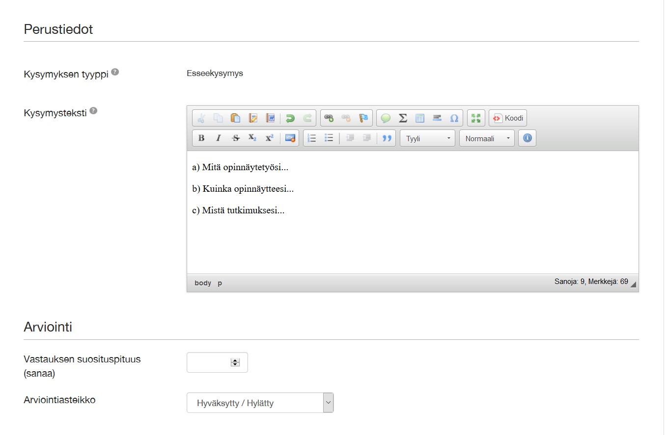Click the text 'b) Kuinka opinnäytteesi...'
The image size is (667, 435).
tap(243, 188)
